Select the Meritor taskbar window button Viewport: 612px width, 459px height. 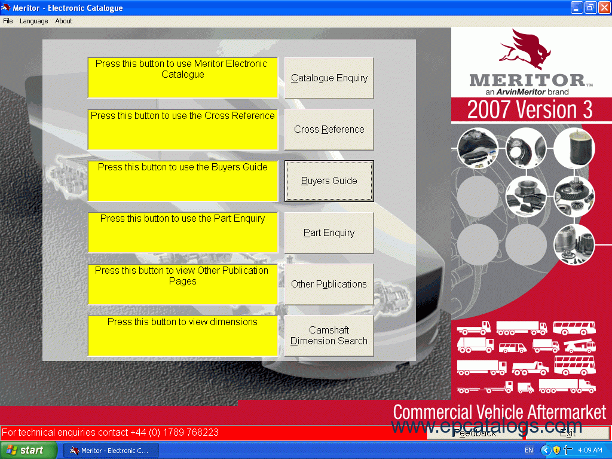coord(111,451)
